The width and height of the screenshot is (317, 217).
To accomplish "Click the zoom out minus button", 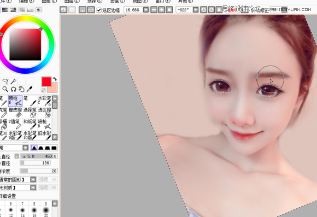I will point(154,10).
